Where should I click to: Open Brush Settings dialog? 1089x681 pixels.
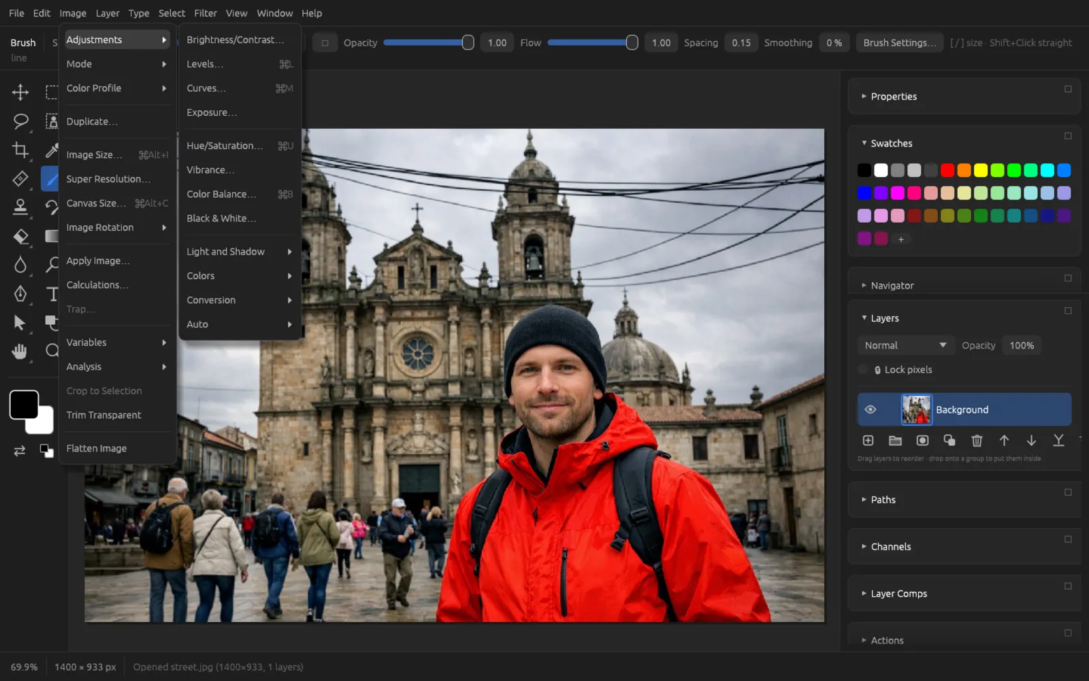point(900,43)
